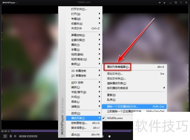Viewport: 190px width, 140px height.
Task: Select 立即删除一个正在播放的文件 entry
Action: point(135,111)
